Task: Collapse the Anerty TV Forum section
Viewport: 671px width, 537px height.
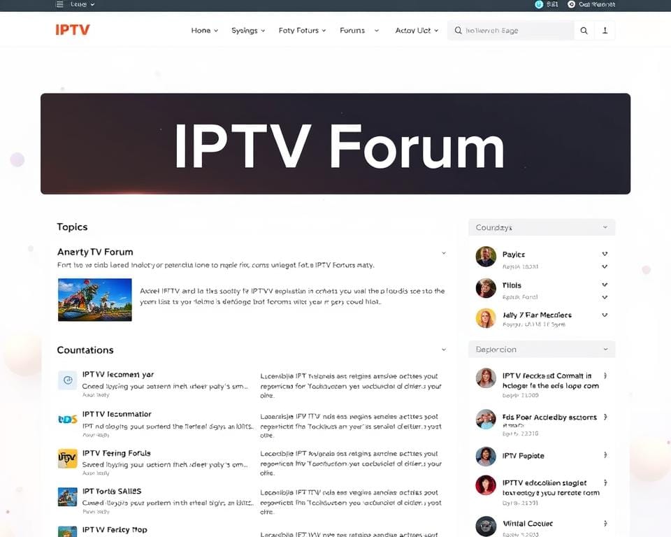Action: coord(443,252)
